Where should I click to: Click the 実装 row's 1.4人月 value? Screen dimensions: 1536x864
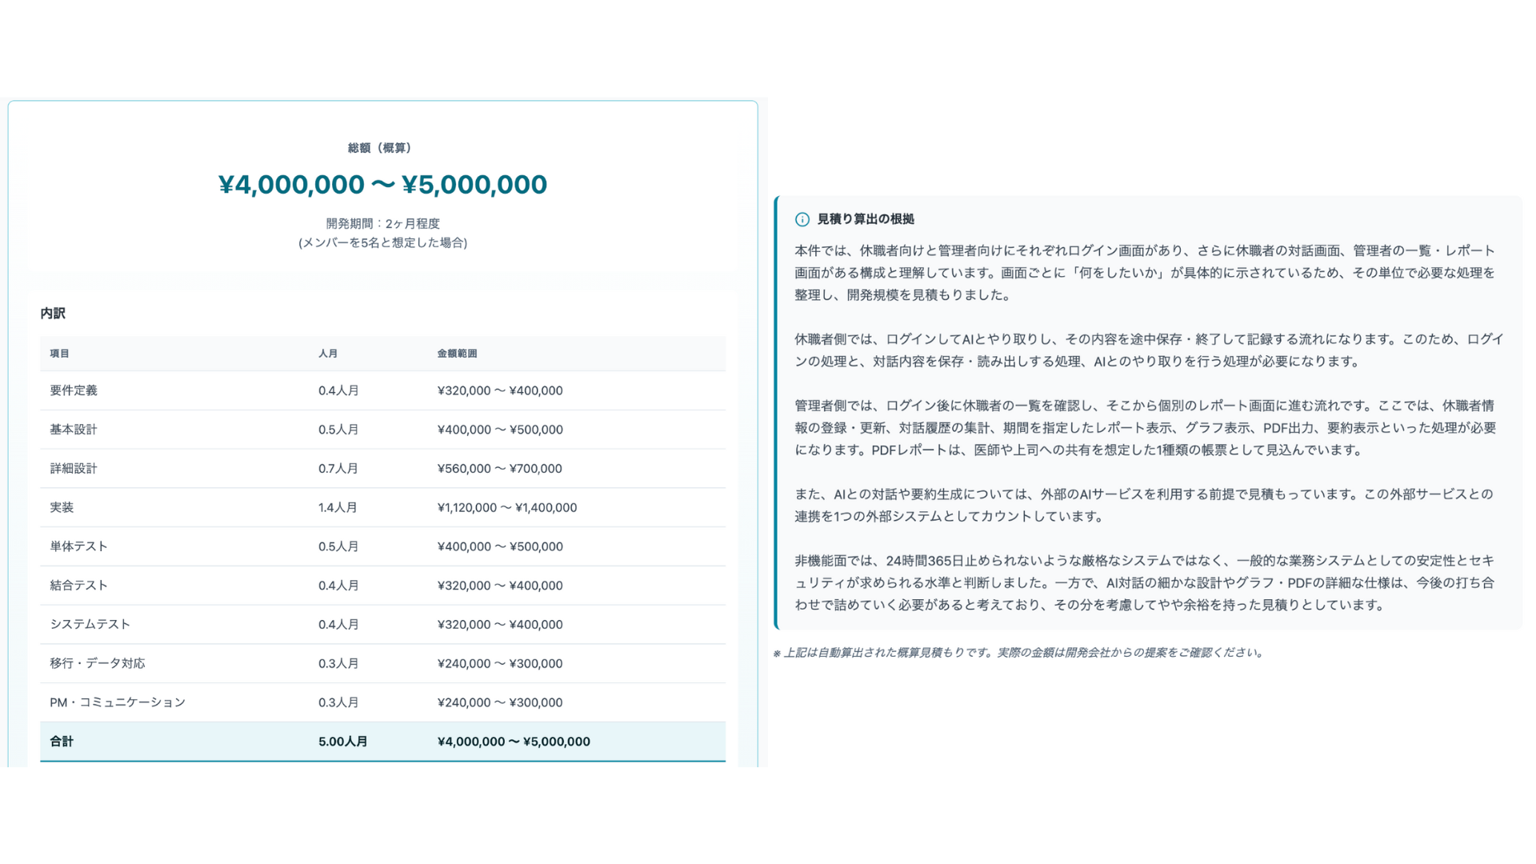point(338,508)
